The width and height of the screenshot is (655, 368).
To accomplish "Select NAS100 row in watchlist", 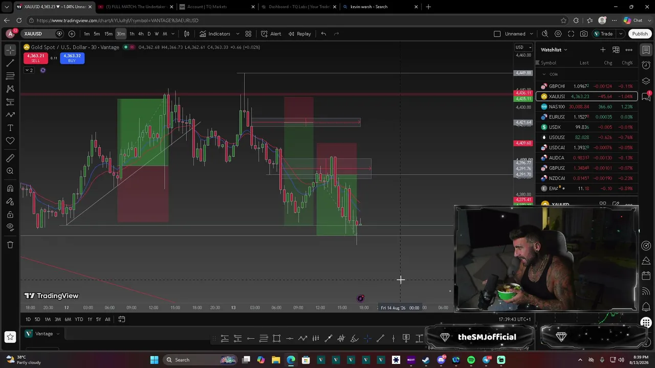I will pyautogui.click(x=587, y=107).
